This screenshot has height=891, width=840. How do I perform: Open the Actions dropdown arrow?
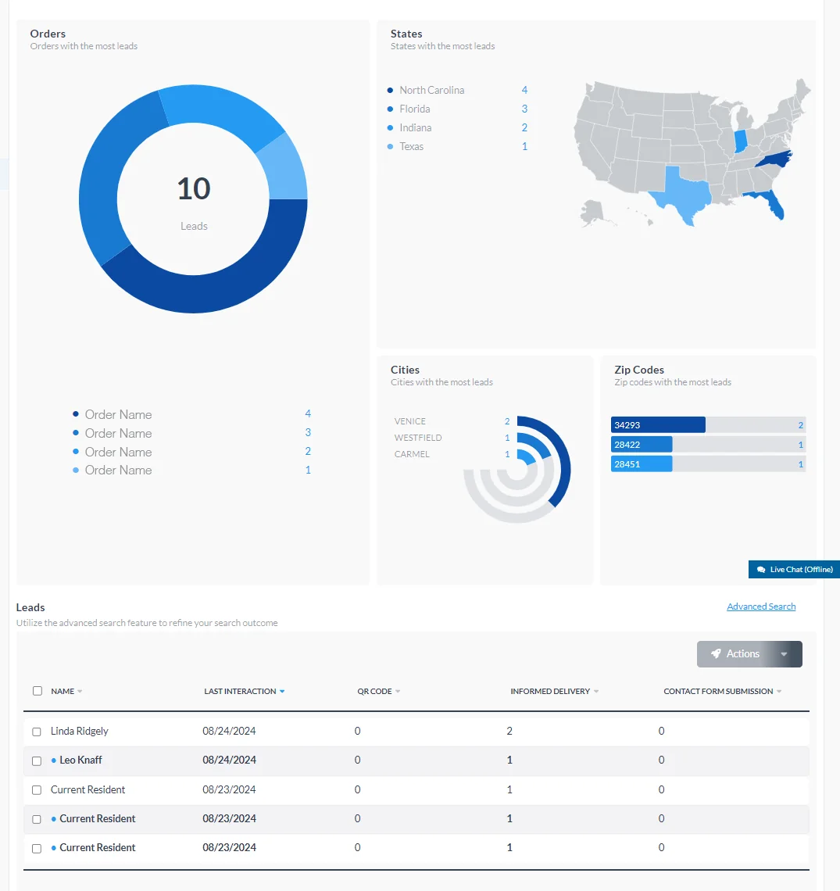tap(784, 654)
